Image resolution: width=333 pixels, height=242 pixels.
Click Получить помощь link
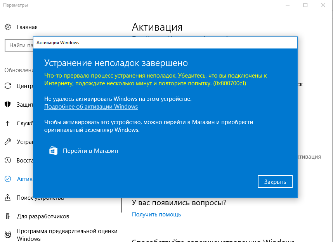coord(156,214)
